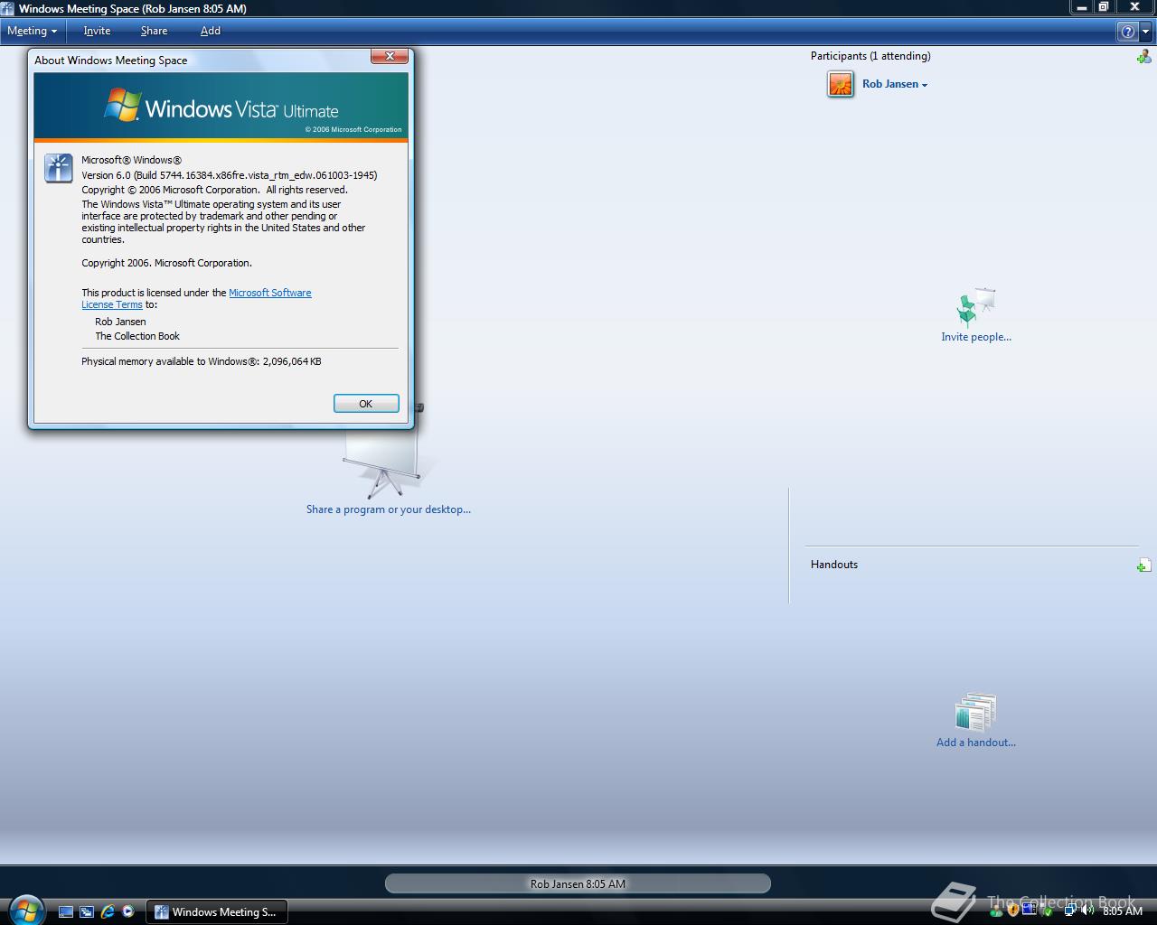
Task: Click the Rob Jansen 8:05 AM status bar
Action: click(578, 883)
